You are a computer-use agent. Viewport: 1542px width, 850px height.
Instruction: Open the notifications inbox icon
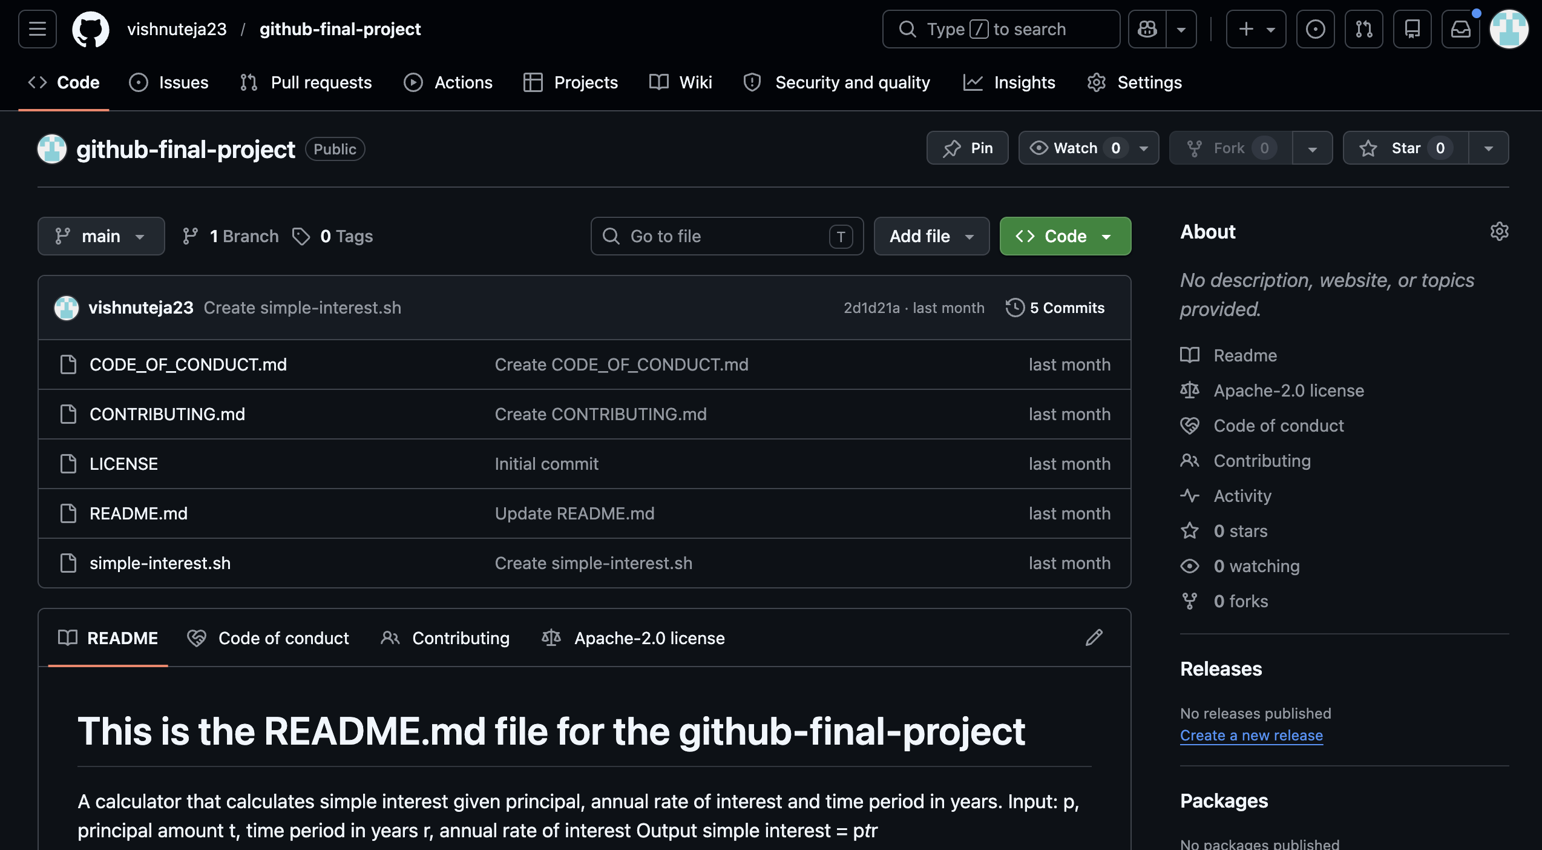1460,29
